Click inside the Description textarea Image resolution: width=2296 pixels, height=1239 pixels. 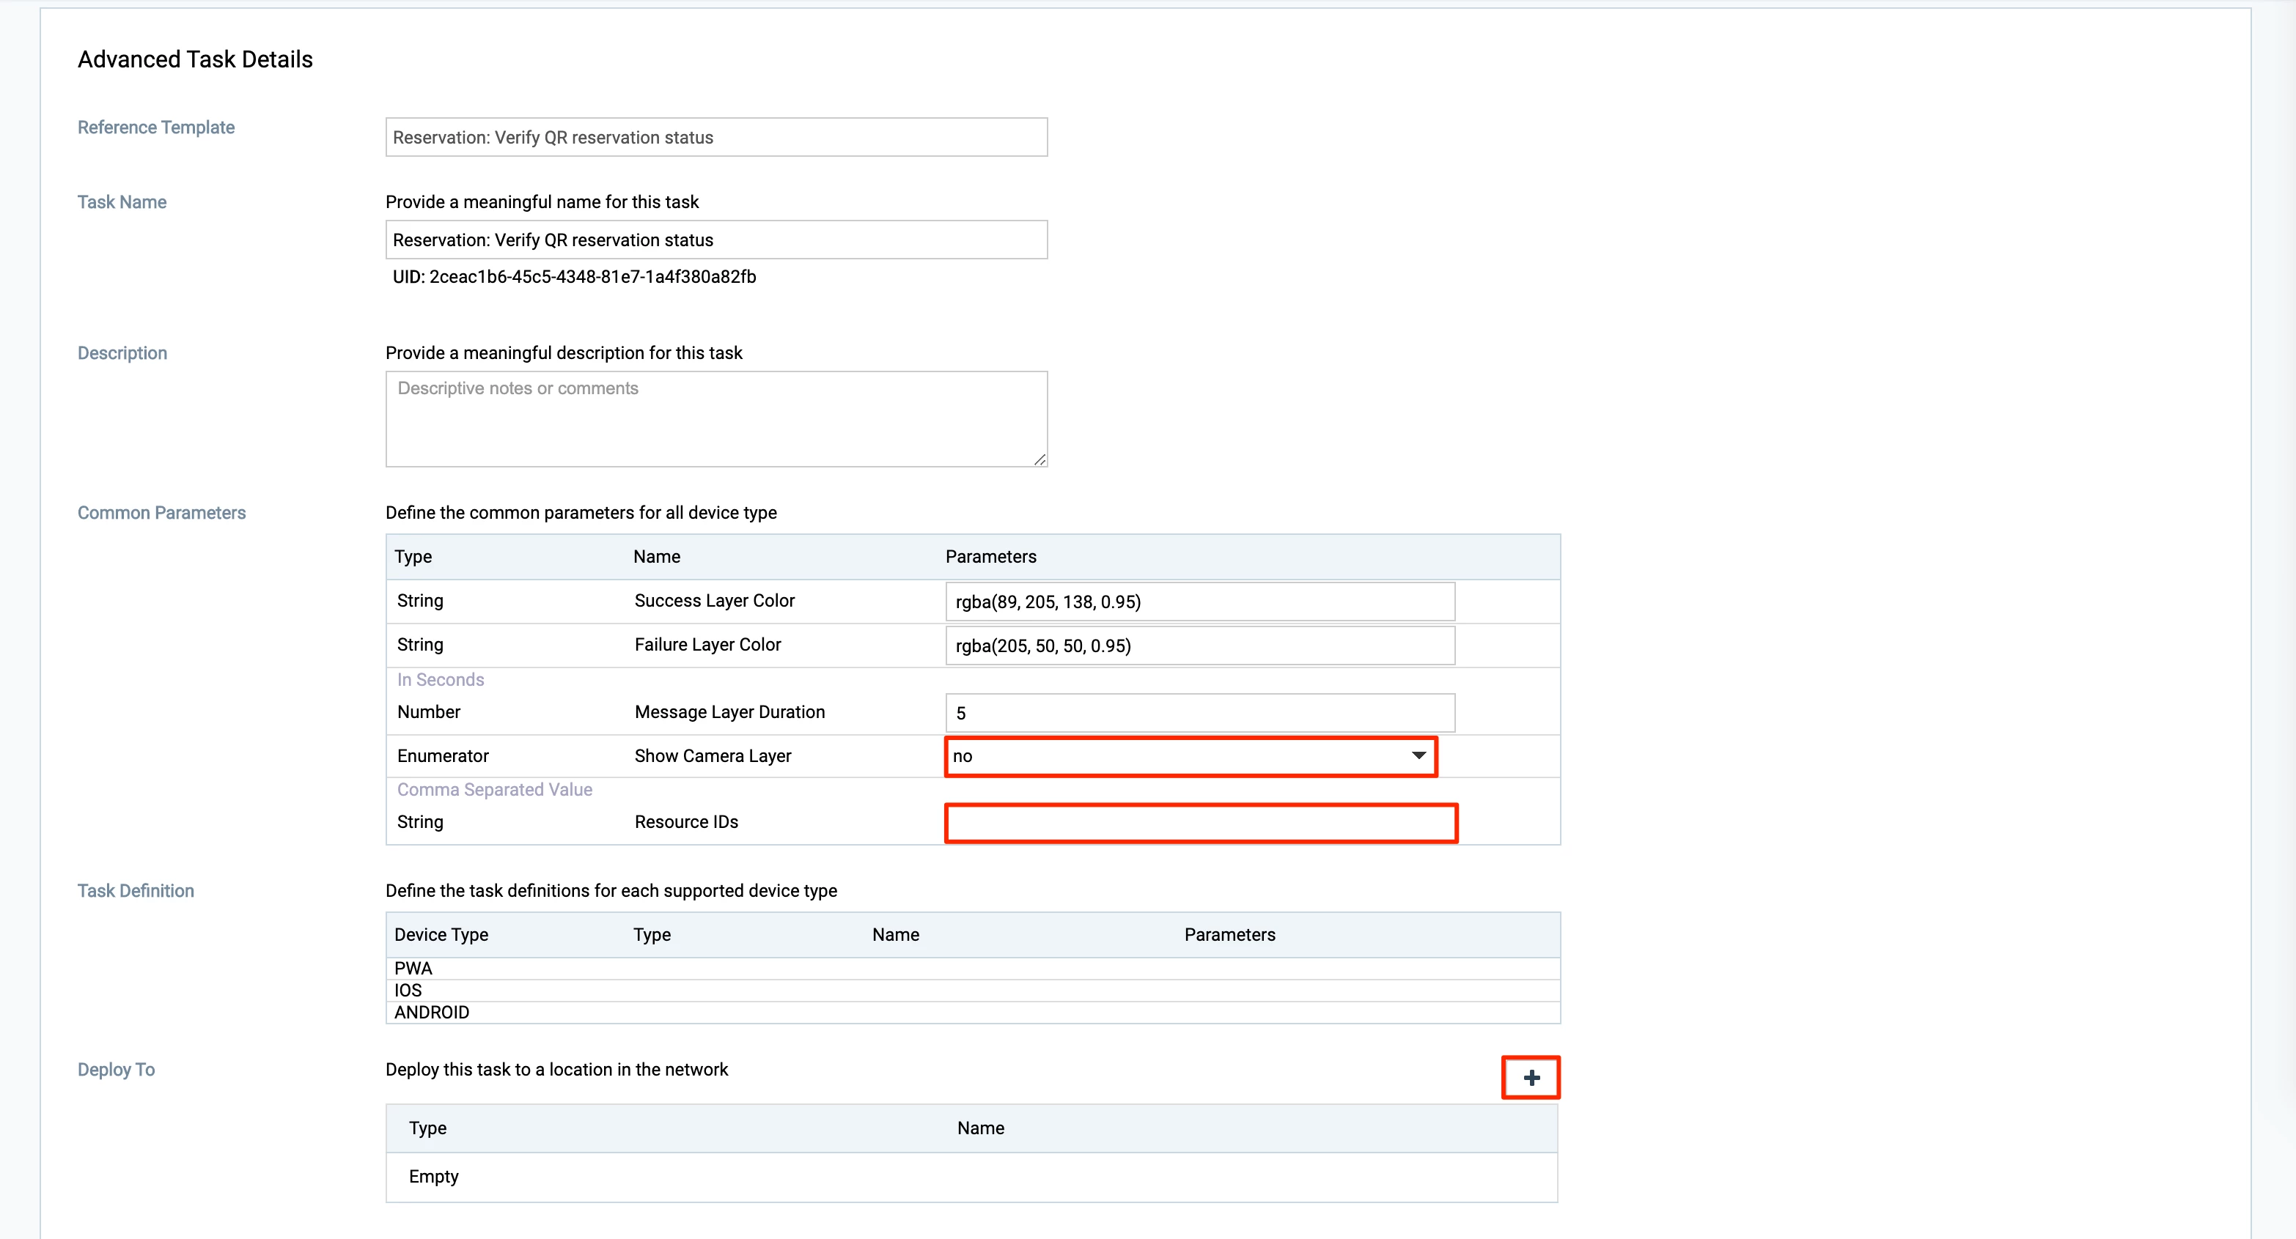tap(715, 418)
